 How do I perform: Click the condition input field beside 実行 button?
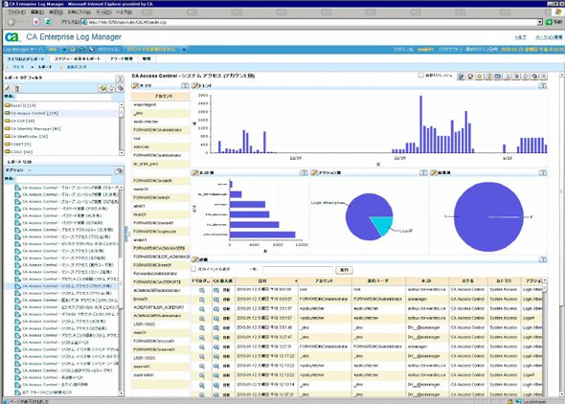pyautogui.click(x=298, y=270)
